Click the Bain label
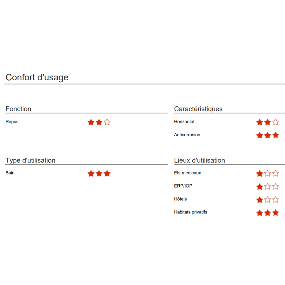Screen dimensions: 285x285 10,173
